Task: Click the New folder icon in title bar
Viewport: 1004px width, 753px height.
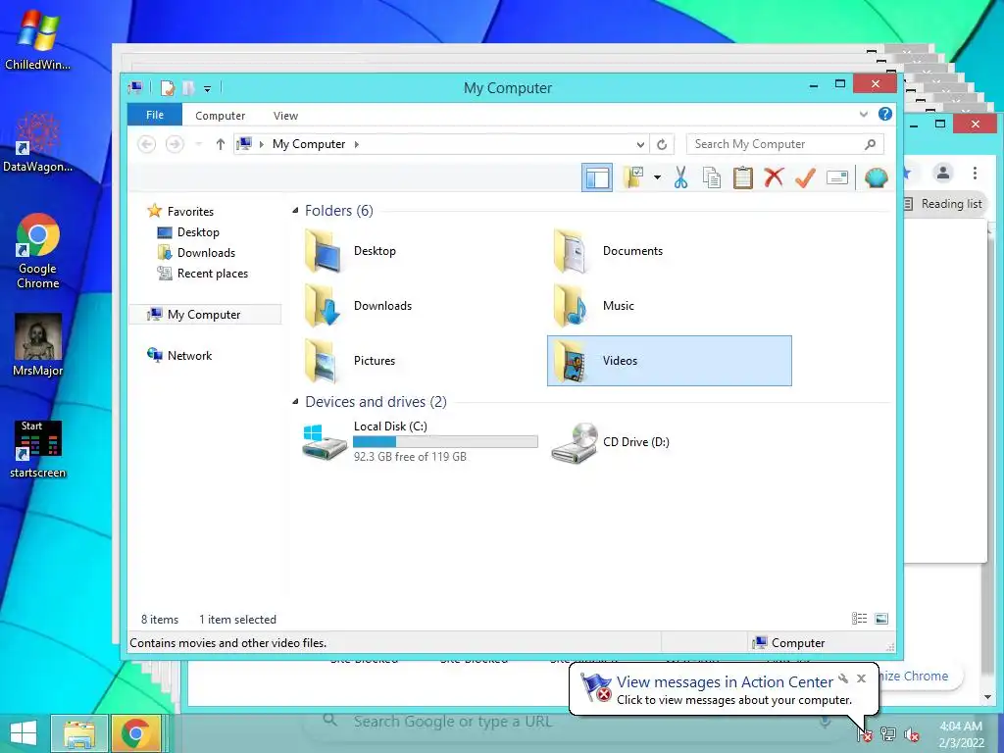Action: 188,87
